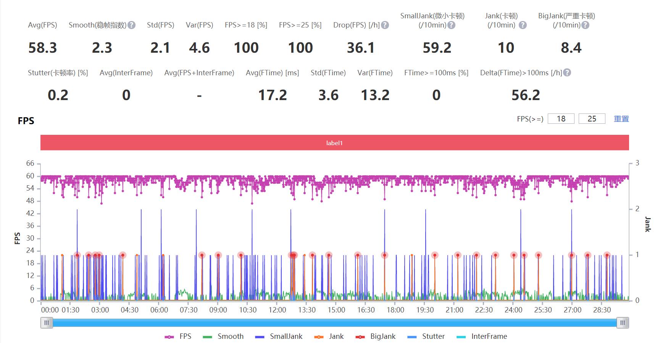Click left handle of time range slider
The image size is (668, 343).
pyautogui.click(x=47, y=323)
